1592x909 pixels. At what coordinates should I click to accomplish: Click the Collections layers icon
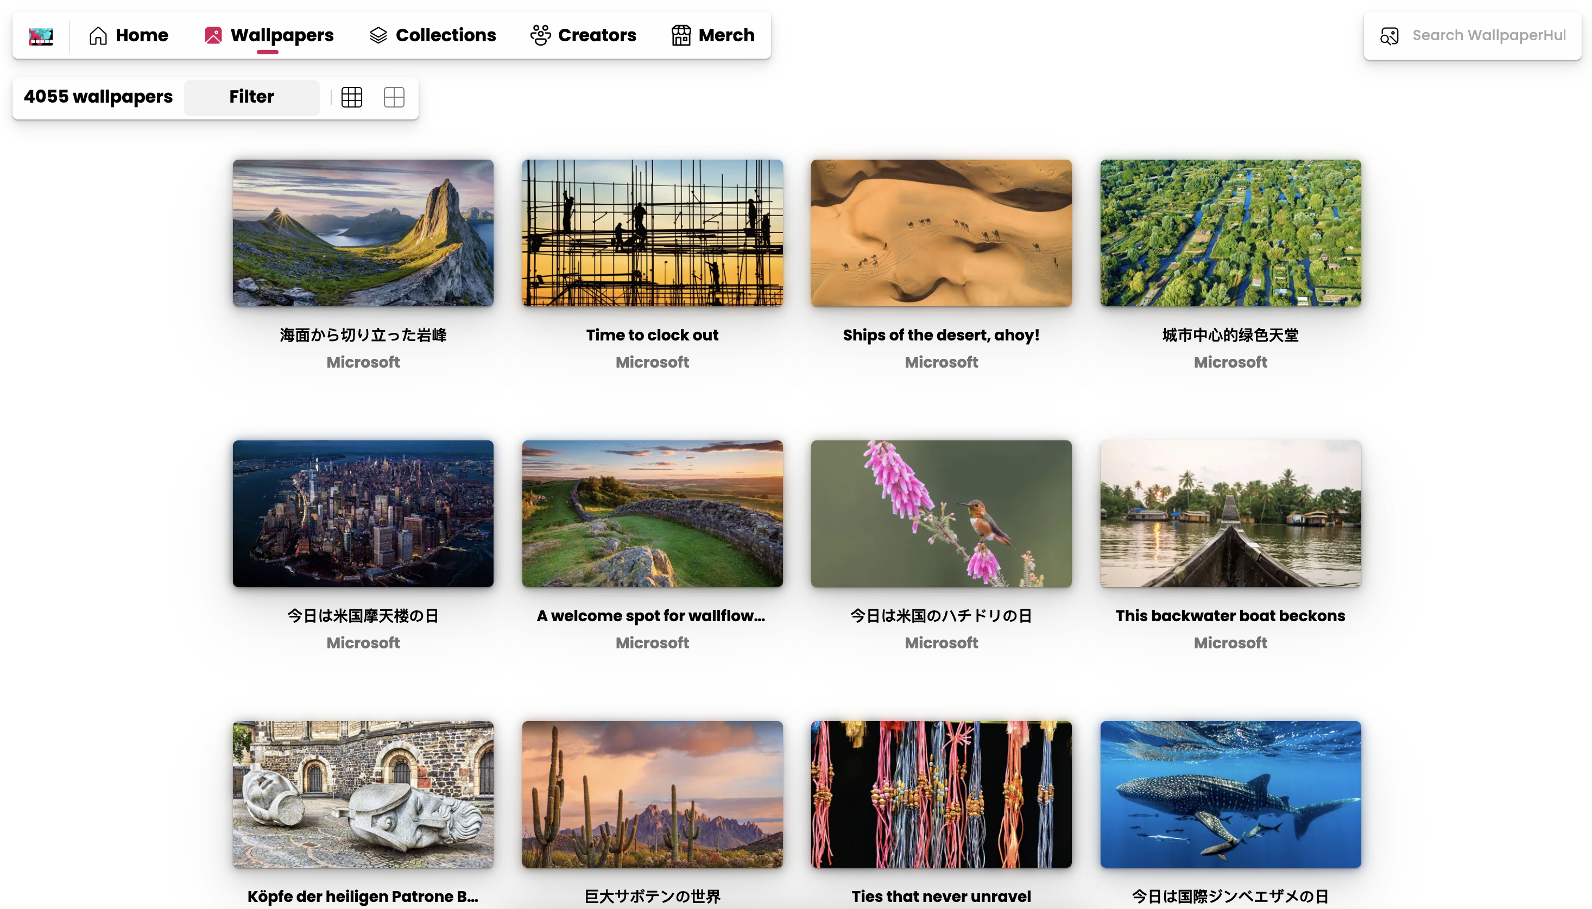click(377, 36)
